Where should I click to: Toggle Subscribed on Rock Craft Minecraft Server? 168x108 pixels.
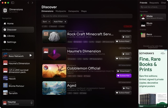123,41
